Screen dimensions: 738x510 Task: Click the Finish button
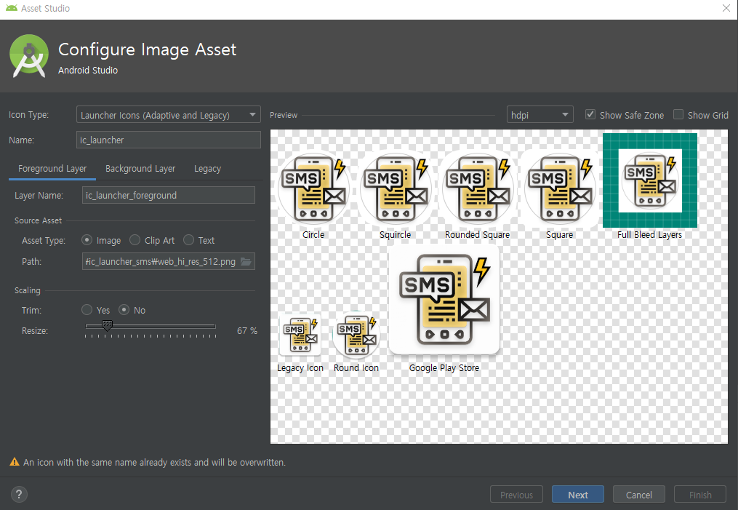(x=700, y=495)
